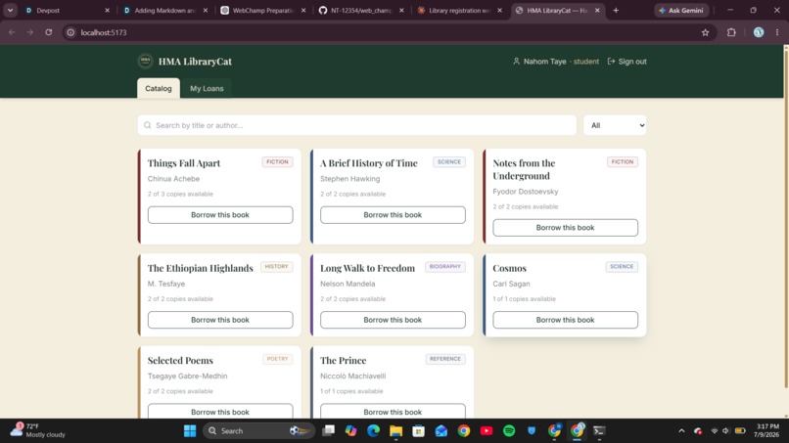Open Microsoft Store from the taskbar
The image size is (789, 443).
[418, 431]
